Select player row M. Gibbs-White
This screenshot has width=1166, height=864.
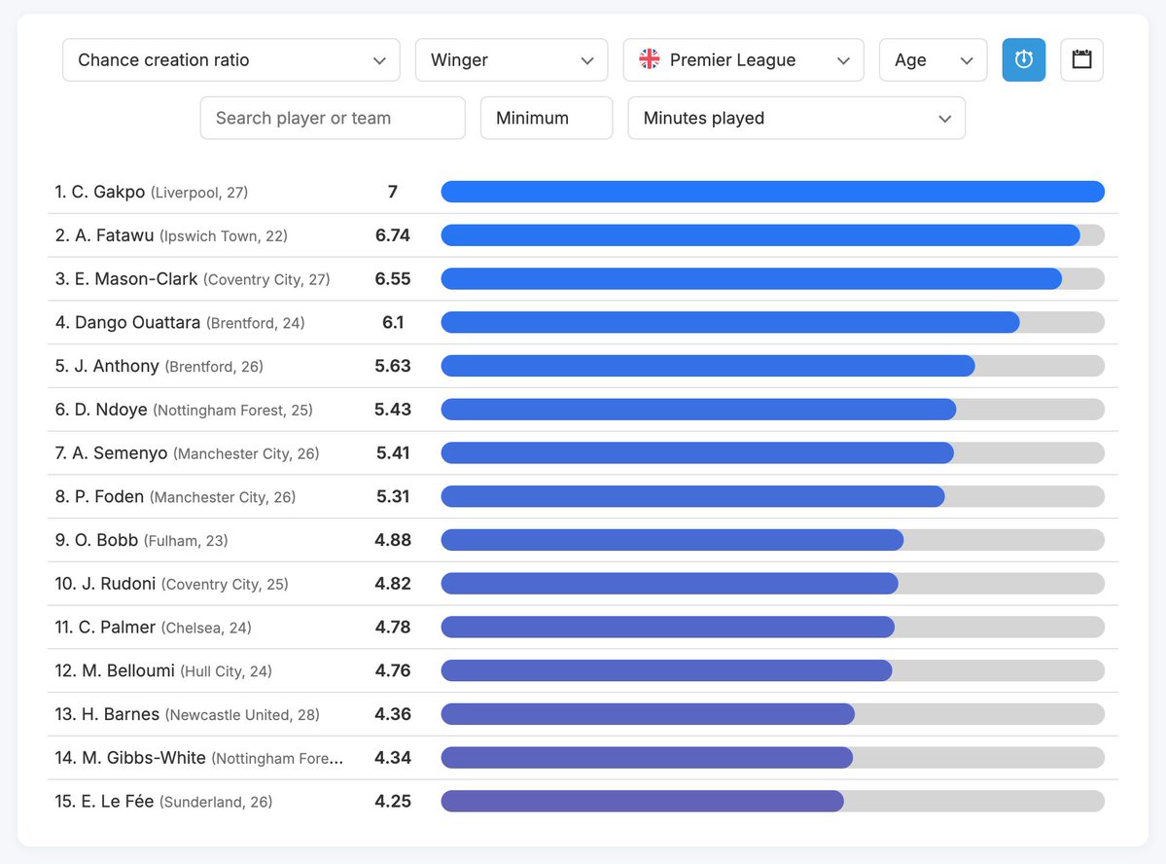[x=583, y=758]
